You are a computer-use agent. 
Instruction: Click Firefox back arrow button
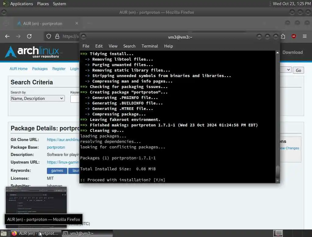click(x=7, y=36)
